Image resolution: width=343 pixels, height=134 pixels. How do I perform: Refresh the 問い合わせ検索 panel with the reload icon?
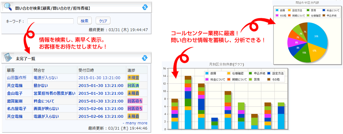144,7
